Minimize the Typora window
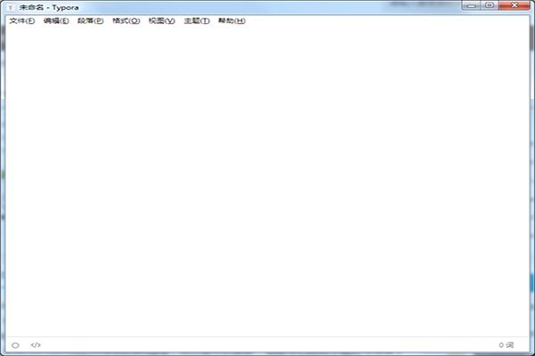Viewport: 535px width, 356px height. pos(472,5)
